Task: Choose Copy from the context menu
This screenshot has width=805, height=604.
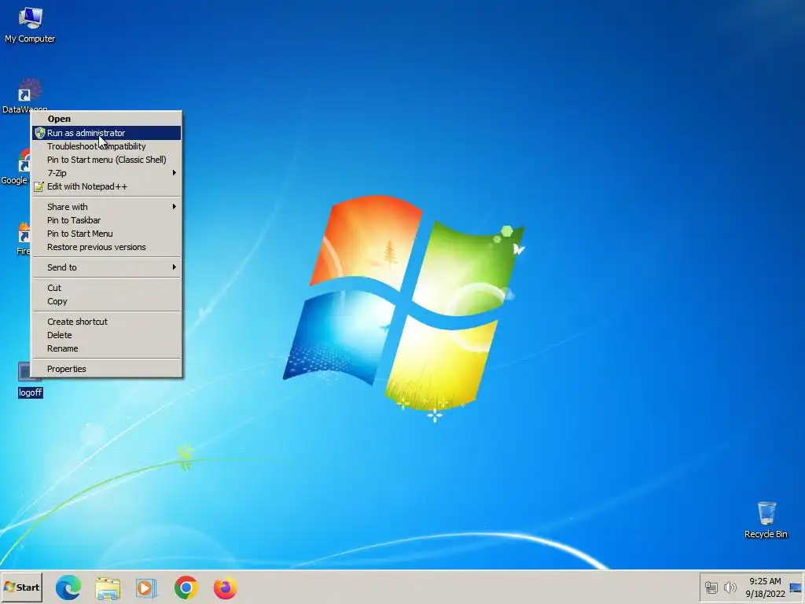Action: [107, 301]
